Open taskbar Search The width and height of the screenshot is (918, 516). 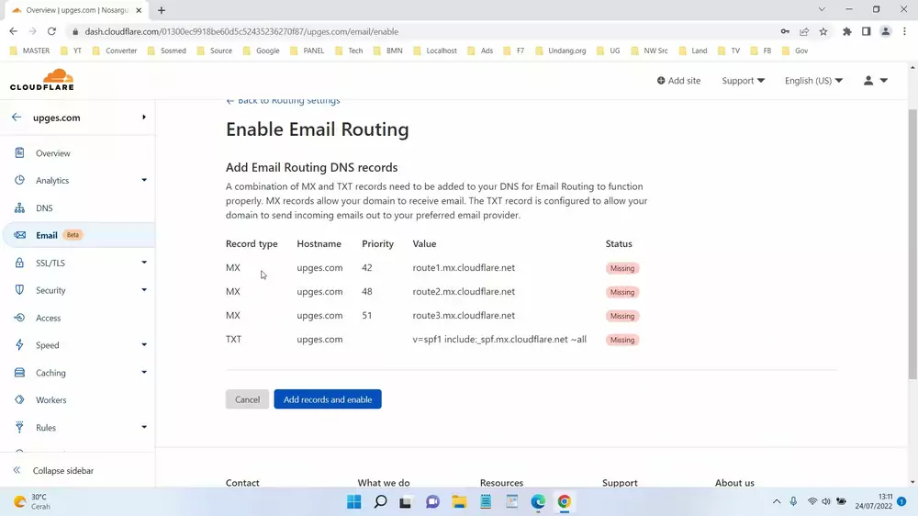click(381, 502)
